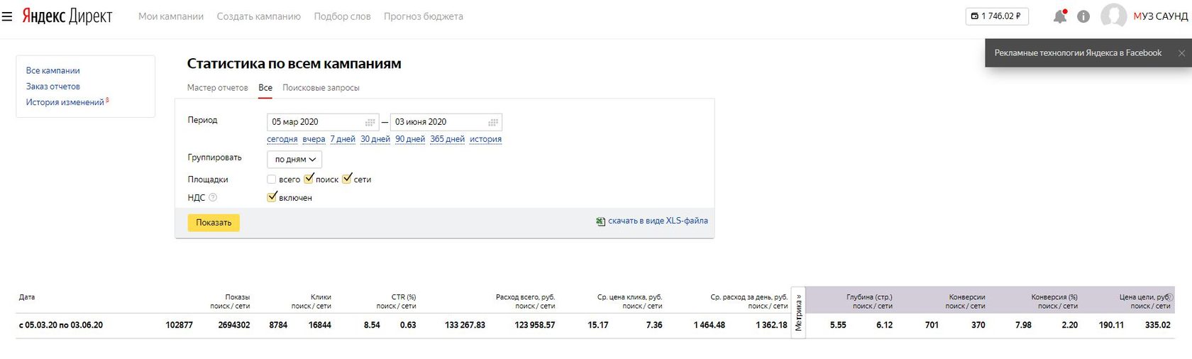Open the info circle icon
The height and width of the screenshot is (359, 1192).
[1083, 16]
